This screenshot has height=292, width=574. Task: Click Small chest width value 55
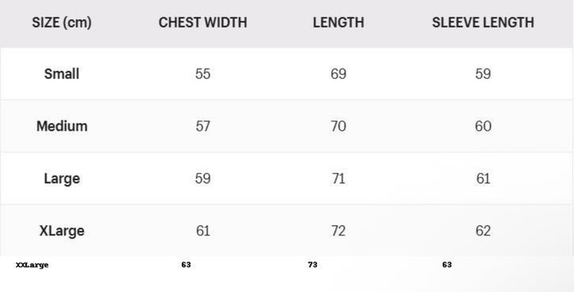coord(202,74)
